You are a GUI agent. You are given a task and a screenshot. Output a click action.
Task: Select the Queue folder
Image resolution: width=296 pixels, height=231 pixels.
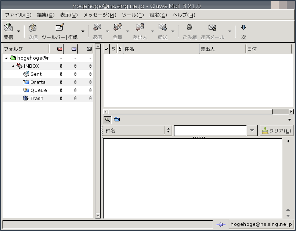point(48,90)
